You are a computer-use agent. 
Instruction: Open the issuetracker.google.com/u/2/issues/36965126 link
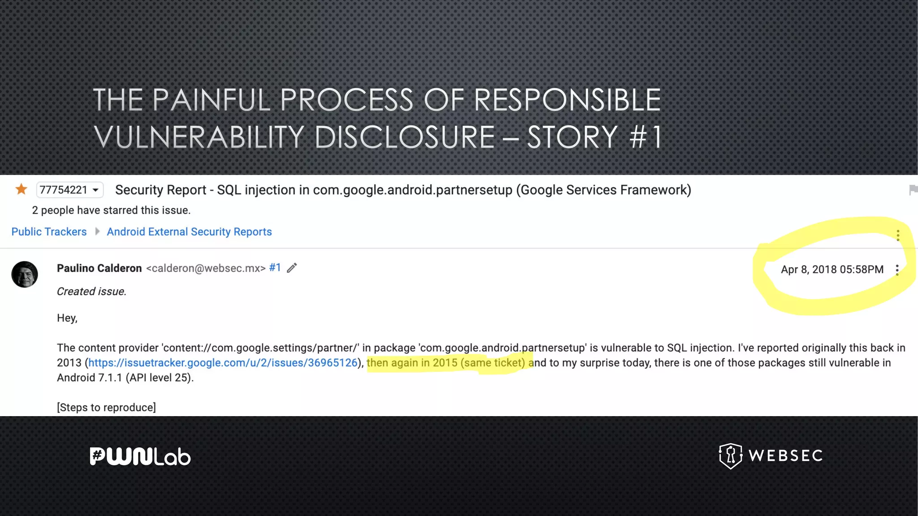click(223, 363)
